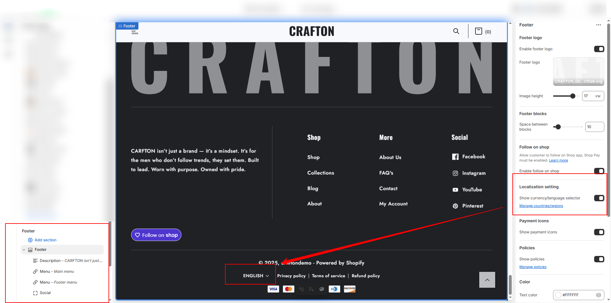The width and height of the screenshot is (611, 303).
Task: Toggle Show currency/language selector
Action: (x=599, y=198)
